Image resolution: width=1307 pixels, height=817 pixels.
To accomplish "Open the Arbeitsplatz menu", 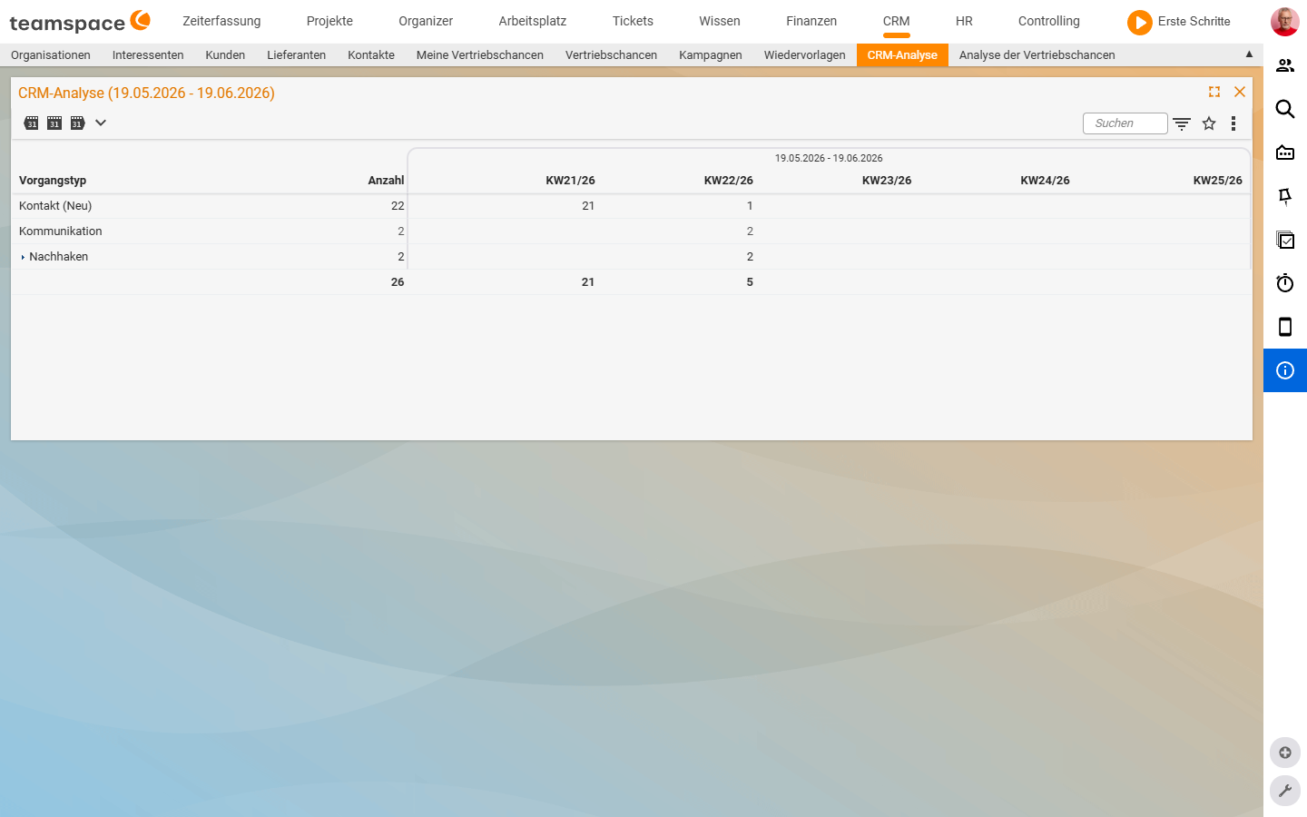I will coord(533,21).
